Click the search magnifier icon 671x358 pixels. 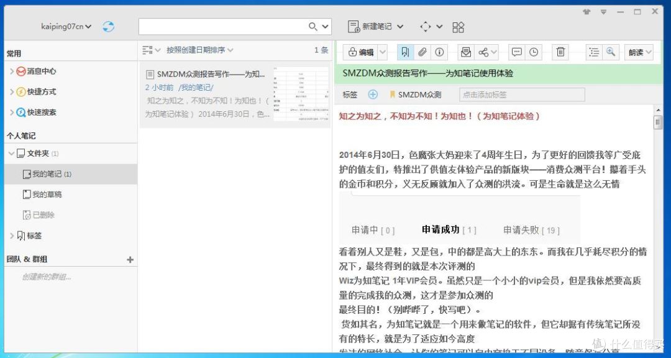pyautogui.click(x=313, y=27)
